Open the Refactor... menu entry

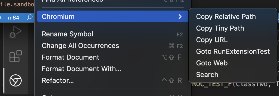click(113, 80)
